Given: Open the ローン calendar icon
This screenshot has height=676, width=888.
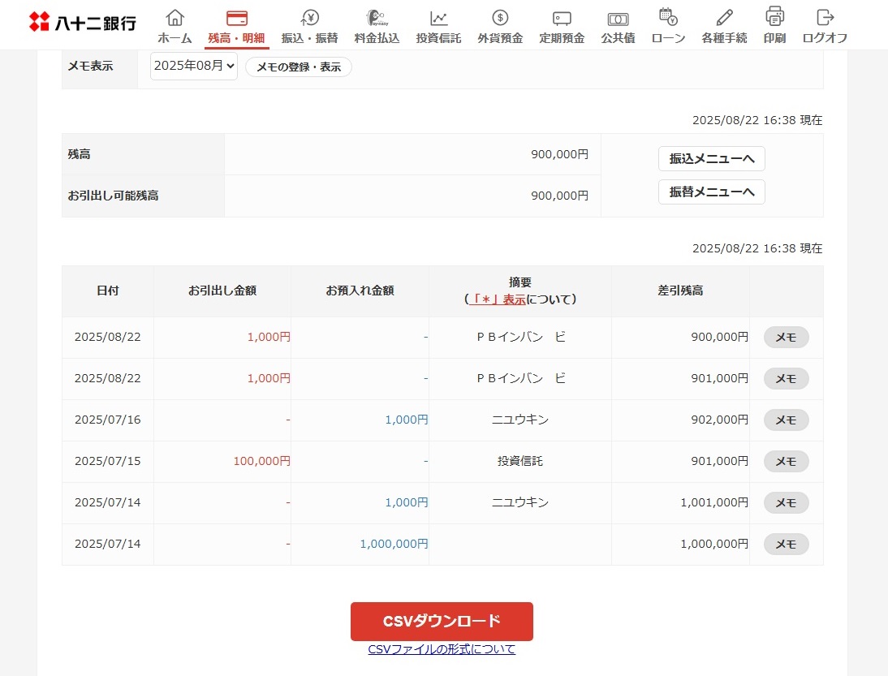Looking at the screenshot, I should coord(668,18).
